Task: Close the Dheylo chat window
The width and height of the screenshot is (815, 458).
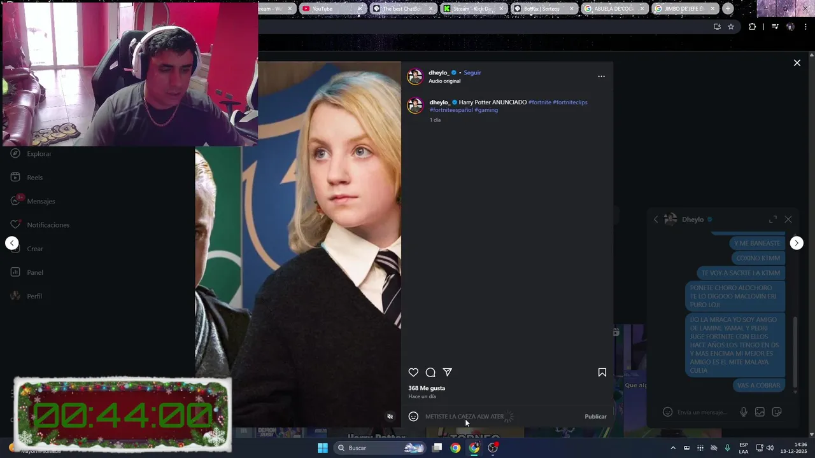Action: point(788,219)
